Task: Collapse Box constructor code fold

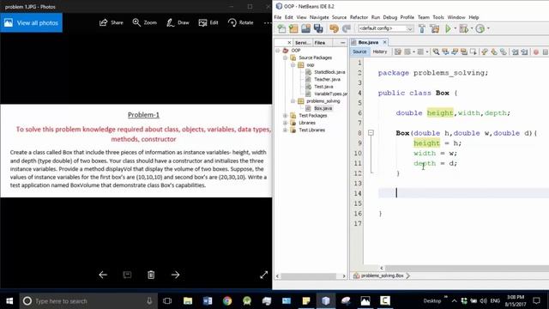Action: click(x=371, y=133)
